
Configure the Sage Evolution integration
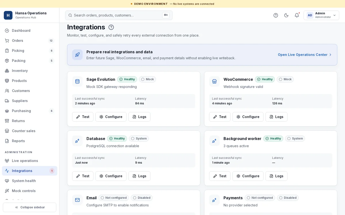[x=111, y=117]
